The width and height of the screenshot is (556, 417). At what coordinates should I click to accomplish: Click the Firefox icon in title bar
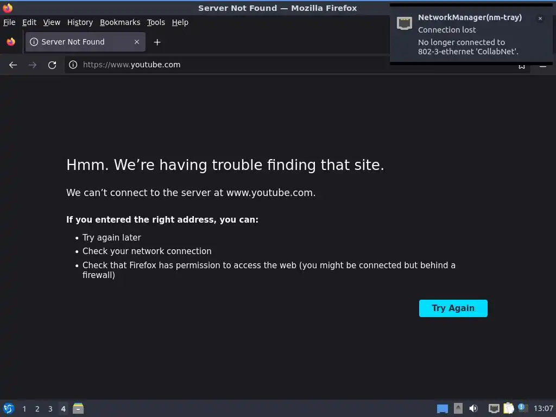tap(8, 8)
